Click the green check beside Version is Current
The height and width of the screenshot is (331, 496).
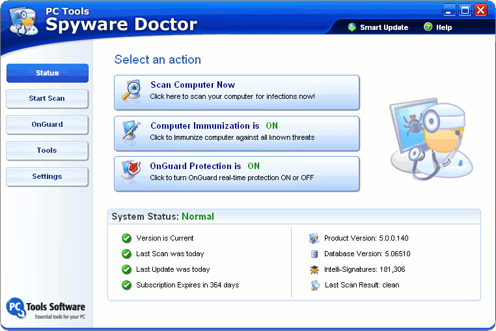point(126,239)
